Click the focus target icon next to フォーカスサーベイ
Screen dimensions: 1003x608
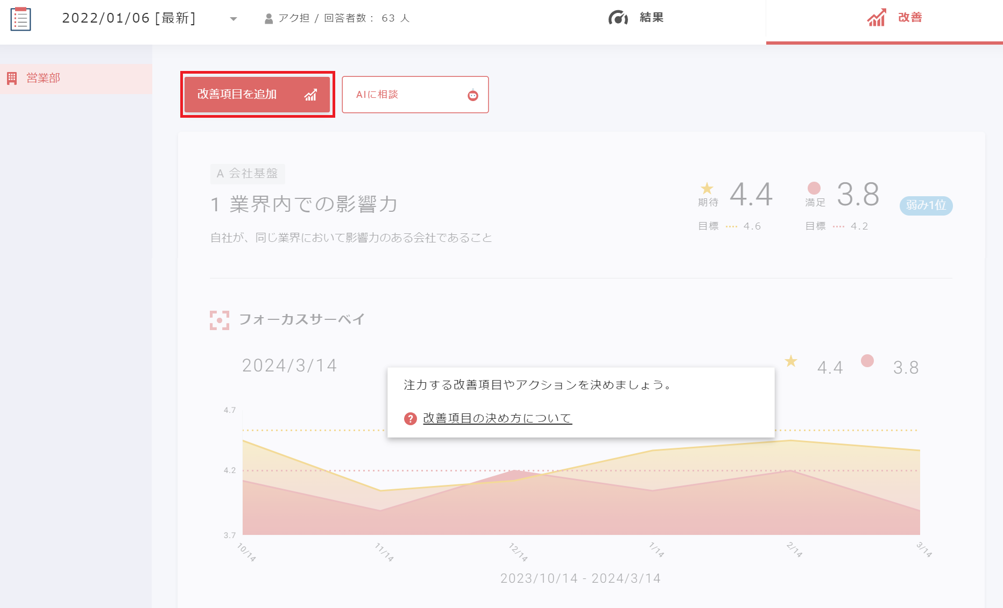point(221,319)
